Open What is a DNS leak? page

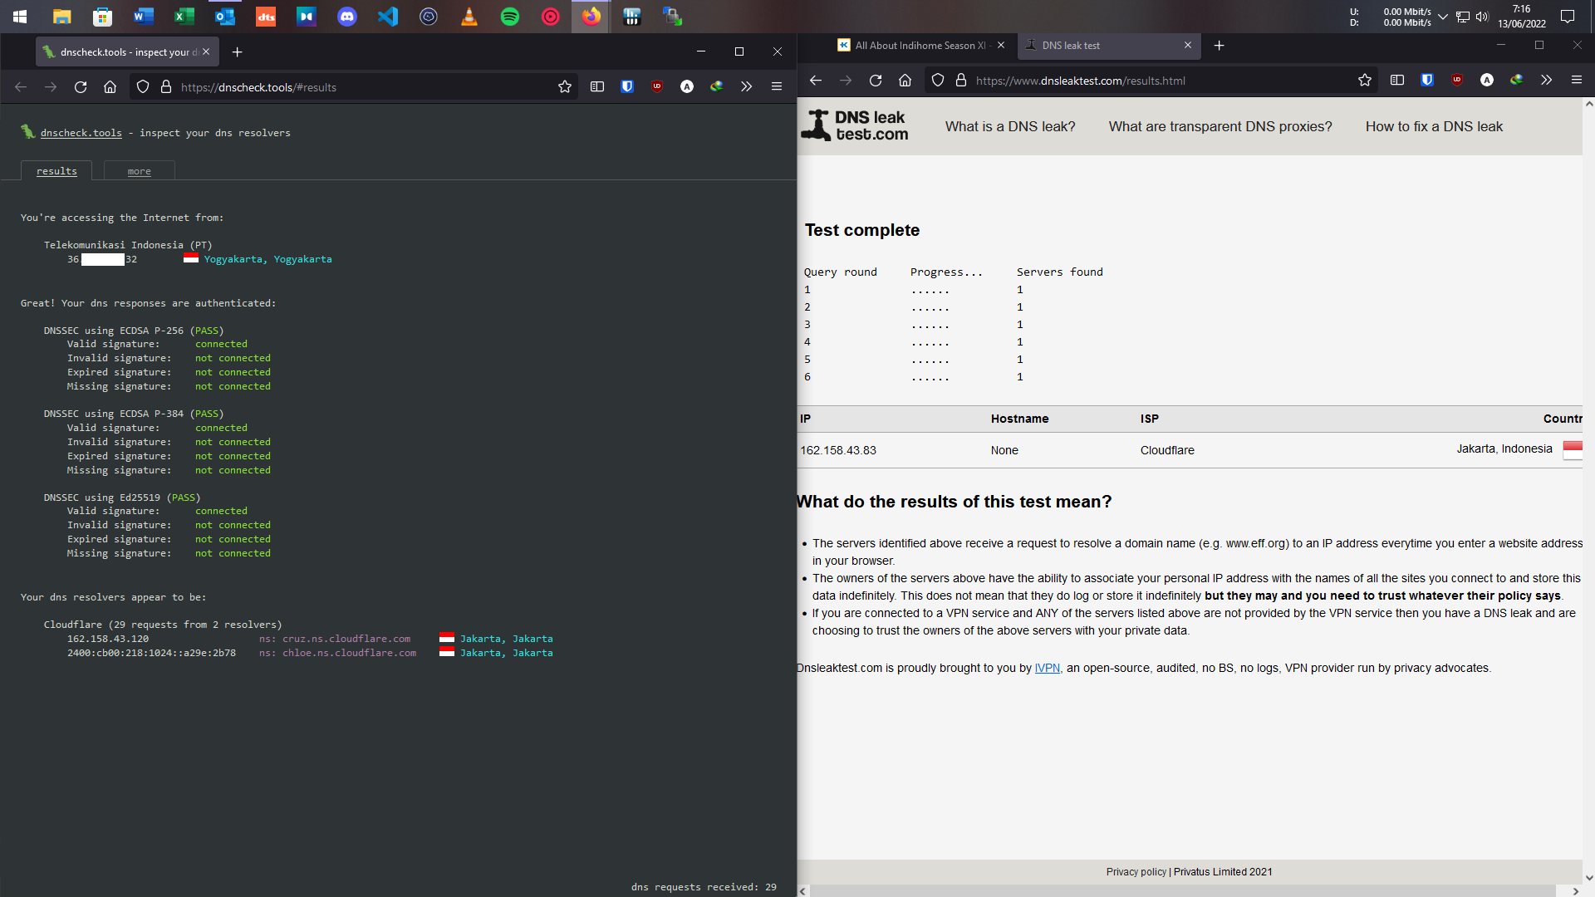(1010, 126)
